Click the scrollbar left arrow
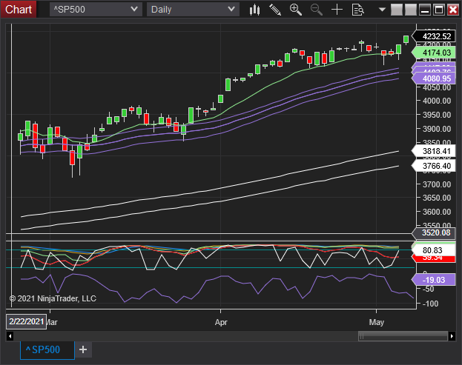This screenshot has height=365, width=462. pyautogui.click(x=10, y=336)
